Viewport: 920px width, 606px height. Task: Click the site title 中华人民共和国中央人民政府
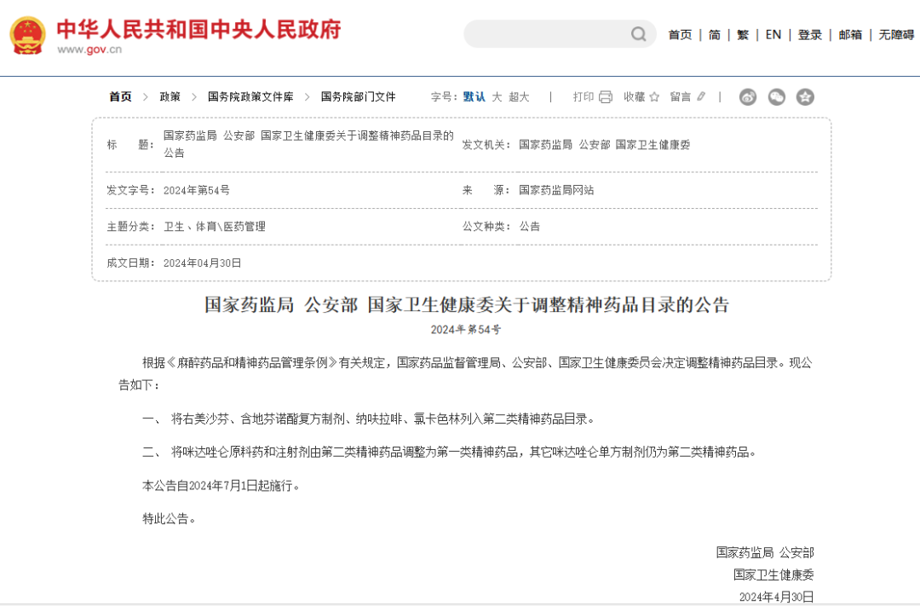pyautogui.click(x=198, y=29)
